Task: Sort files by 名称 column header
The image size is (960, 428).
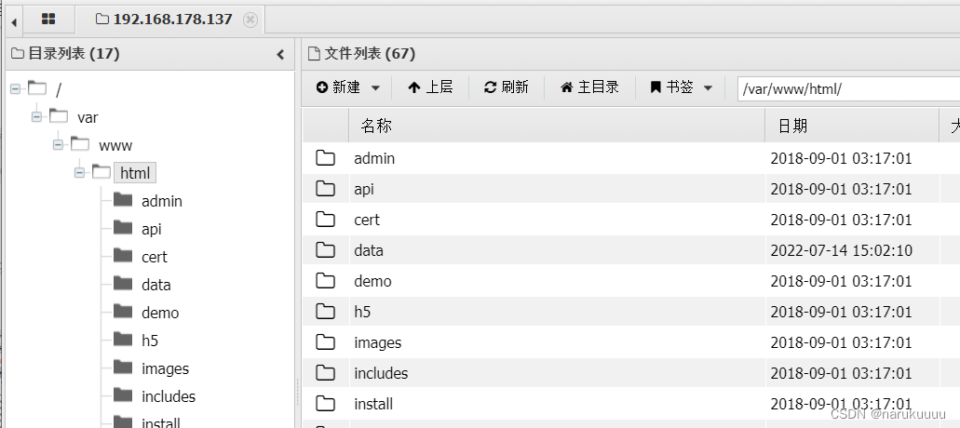Action: click(557, 126)
